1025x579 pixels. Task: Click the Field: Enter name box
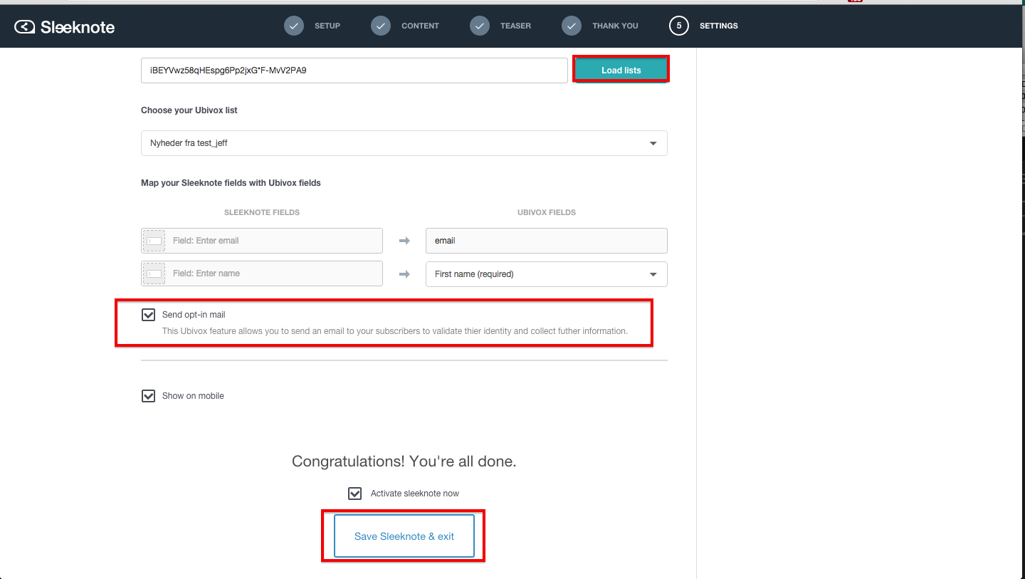pos(262,273)
